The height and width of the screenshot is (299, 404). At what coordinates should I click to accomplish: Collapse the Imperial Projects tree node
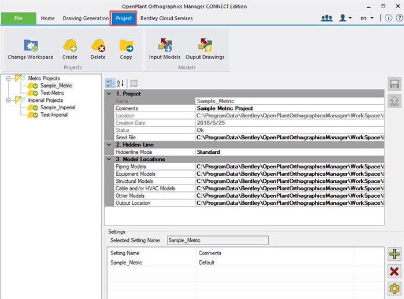9,100
